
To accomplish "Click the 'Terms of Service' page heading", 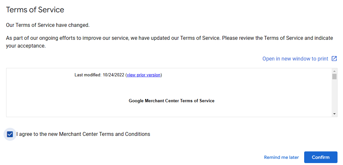I will 35,10.
